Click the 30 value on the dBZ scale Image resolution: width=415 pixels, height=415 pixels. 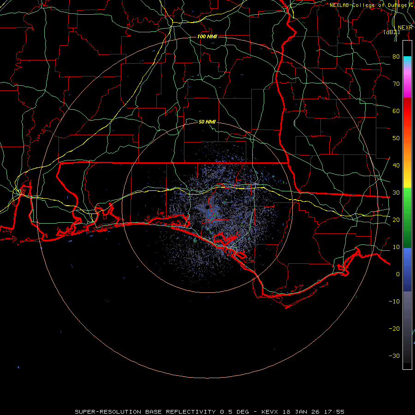[396, 192]
